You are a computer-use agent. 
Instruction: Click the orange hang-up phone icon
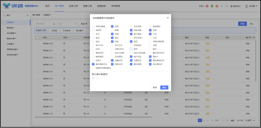pyautogui.click(x=217, y=6)
